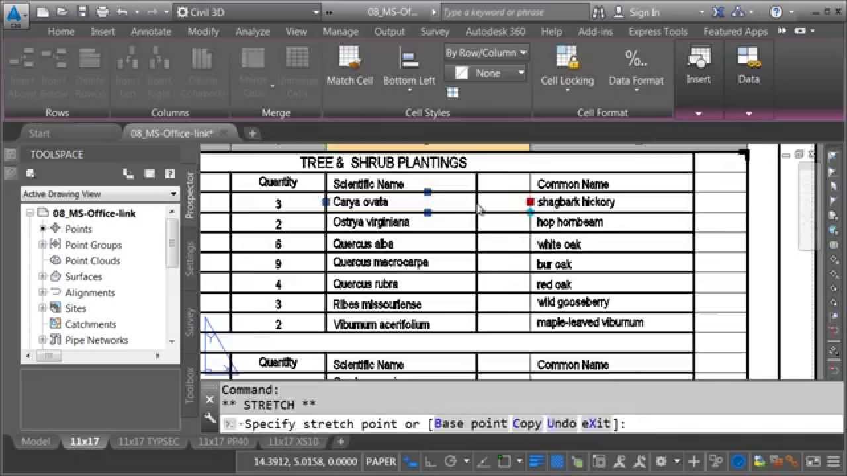Click the command line customize wrench icon
This screenshot has width=847, height=476.
tap(210, 417)
